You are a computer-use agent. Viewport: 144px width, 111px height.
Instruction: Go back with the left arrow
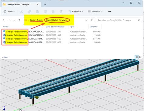click(4, 20)
